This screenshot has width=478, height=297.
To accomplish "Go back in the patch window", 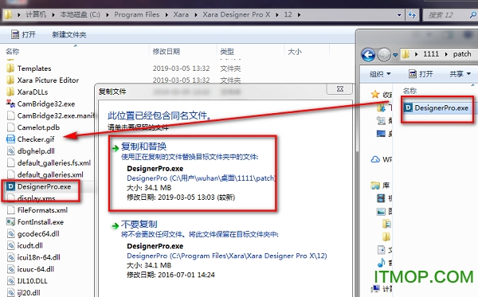I will click(x=368, y=55).
